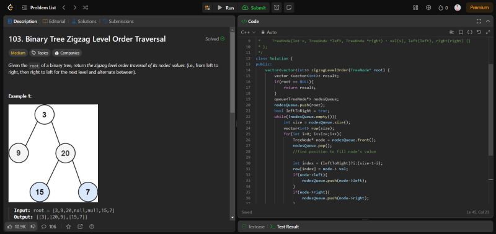Screen dimensions: 496x234
Task: Open the layout grid icon
Action: tap(415, 7)
